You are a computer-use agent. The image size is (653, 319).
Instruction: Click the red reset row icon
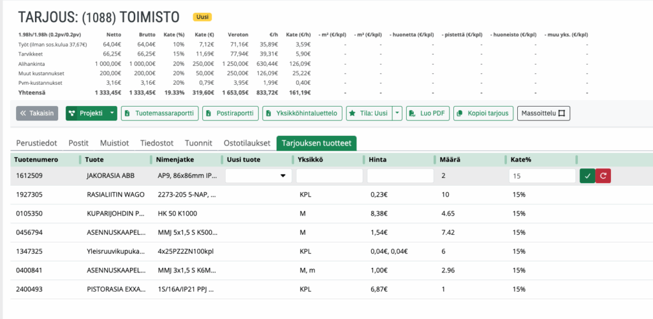point(603,176)
